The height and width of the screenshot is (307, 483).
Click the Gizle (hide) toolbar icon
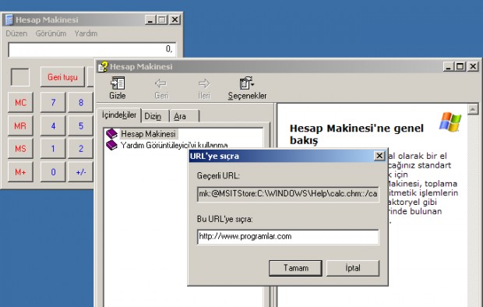[x=118, y=88]
